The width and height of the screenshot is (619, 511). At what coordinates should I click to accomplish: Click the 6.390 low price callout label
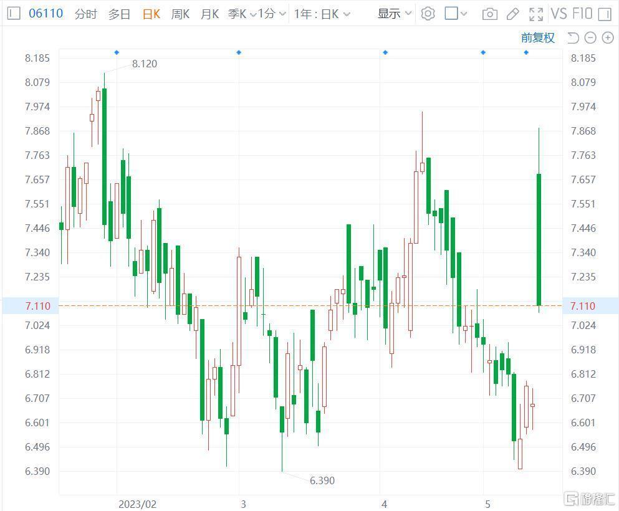coord(322,480)
